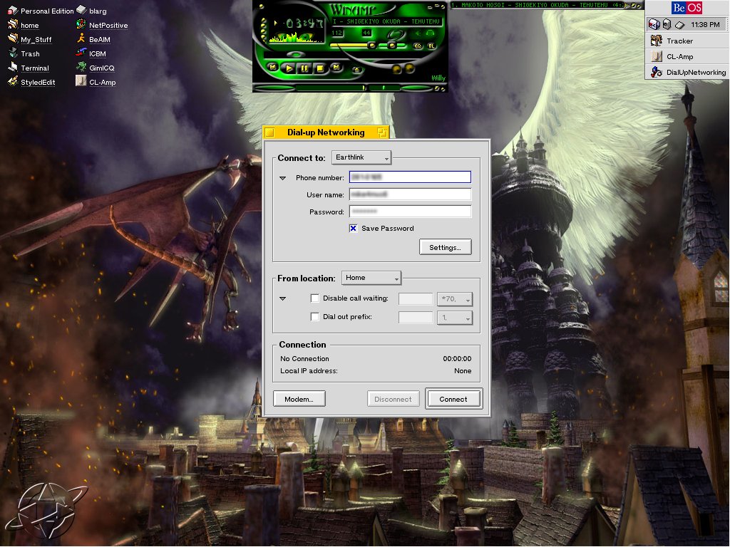Adjust the yellow volume slider knob
This screenshot has height=547, width=730.
click(371, 45)
